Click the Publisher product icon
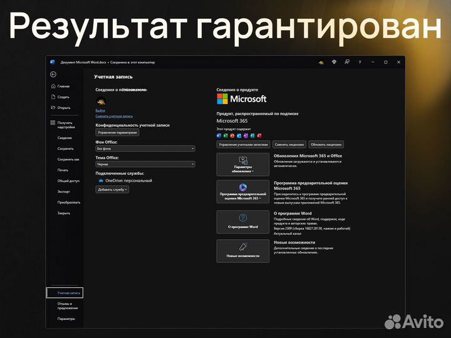The image size is (451, 338). pyautogui.click(x=252, y=136)
